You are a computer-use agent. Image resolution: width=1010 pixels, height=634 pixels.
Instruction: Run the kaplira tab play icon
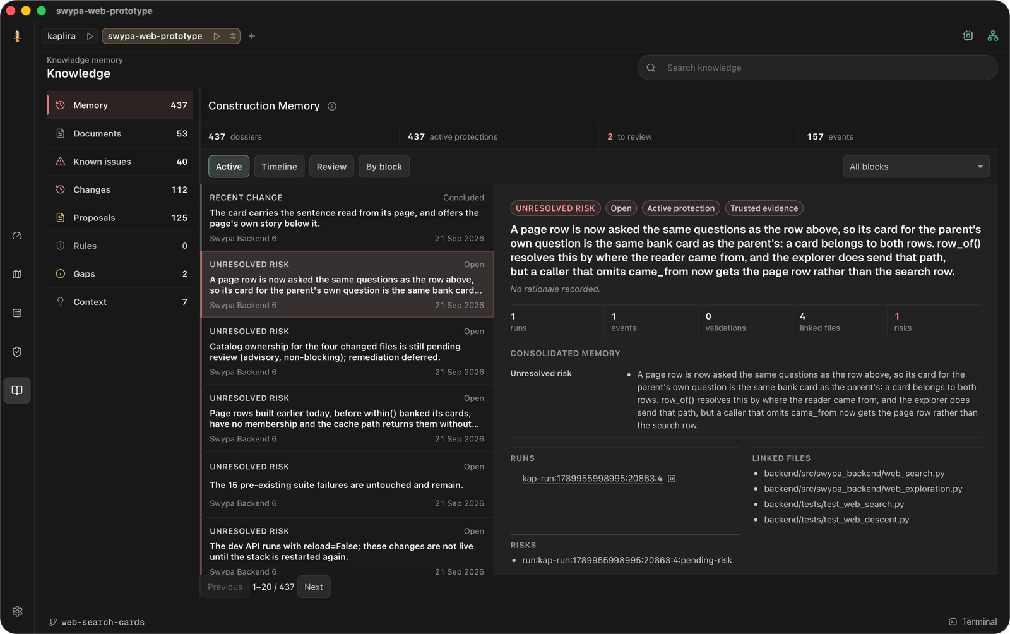pyautogui.click(x=90, y=36)
